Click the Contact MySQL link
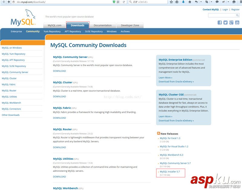242x190 pixels. [211, 9]
